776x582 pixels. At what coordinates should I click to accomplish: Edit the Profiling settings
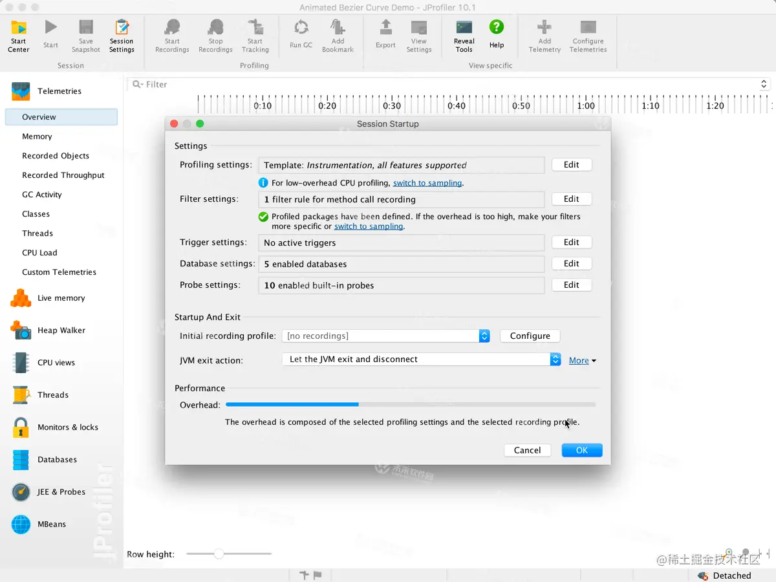click(x=572, y=165)
